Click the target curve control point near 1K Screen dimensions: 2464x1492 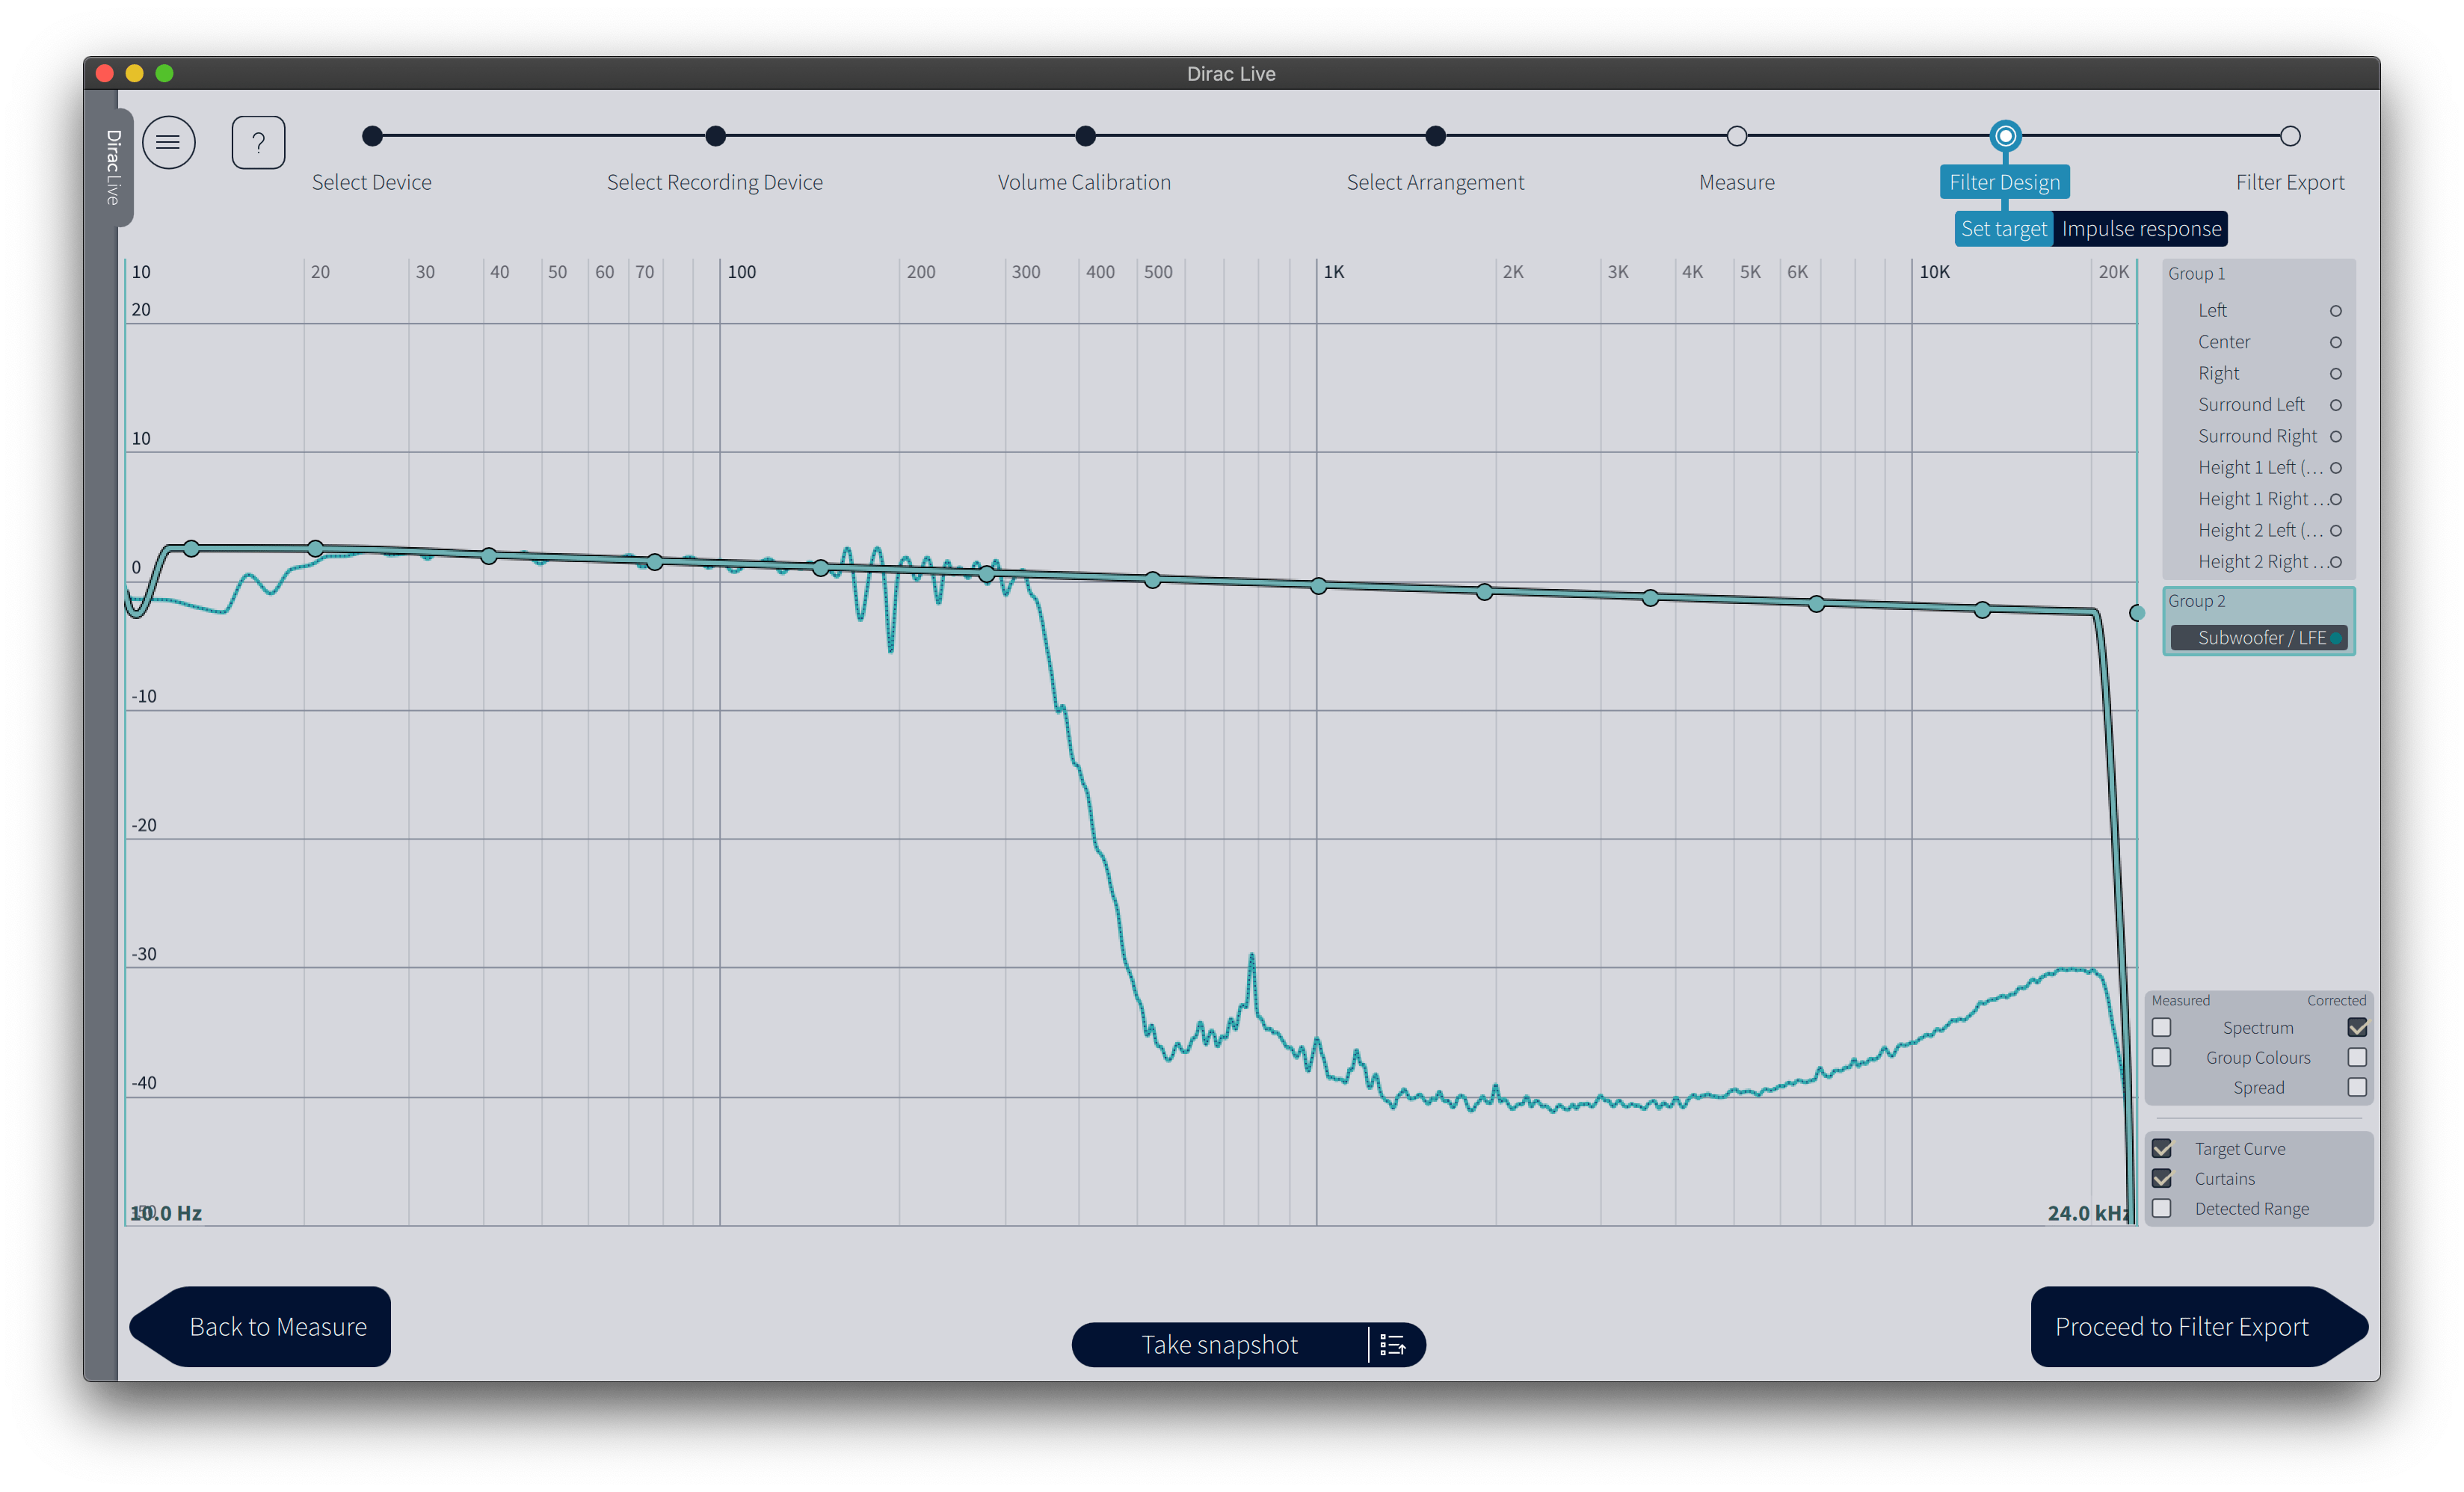1318,586
